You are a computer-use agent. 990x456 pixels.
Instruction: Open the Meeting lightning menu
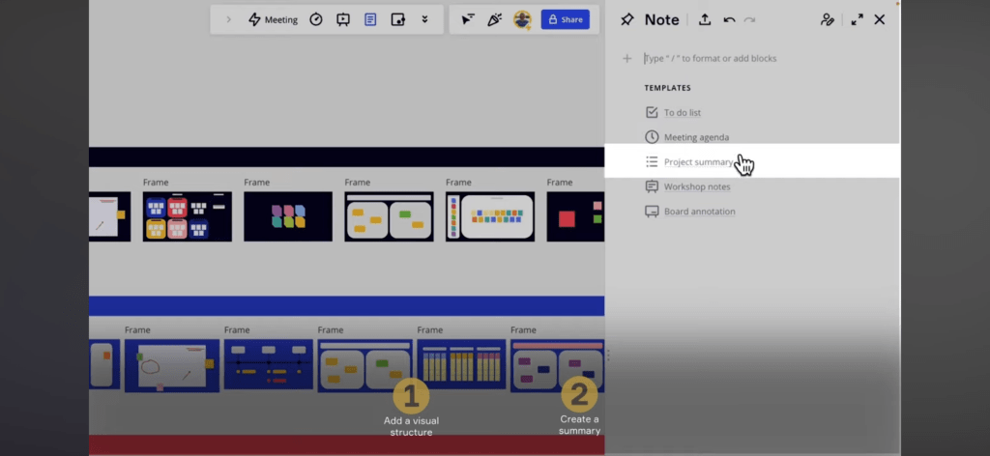point(273,19)
